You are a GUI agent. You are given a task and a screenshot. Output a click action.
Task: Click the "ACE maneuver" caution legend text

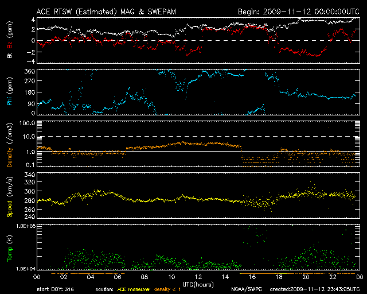(x=134, y=289)
